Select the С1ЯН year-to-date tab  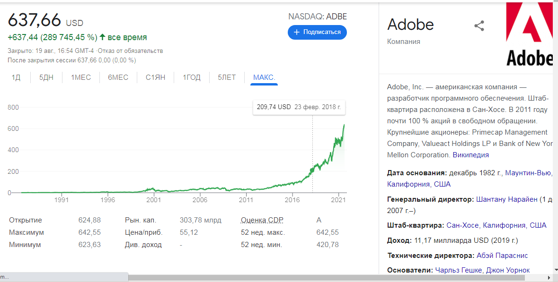coord(155,77)
